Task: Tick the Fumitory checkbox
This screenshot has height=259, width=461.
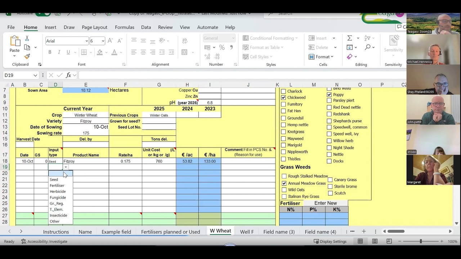Action: (x=283, y=104)
